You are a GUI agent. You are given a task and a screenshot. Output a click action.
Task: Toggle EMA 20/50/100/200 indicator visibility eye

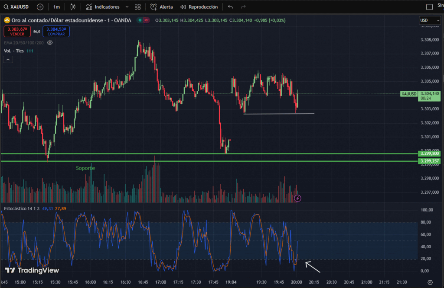[50, 43]
